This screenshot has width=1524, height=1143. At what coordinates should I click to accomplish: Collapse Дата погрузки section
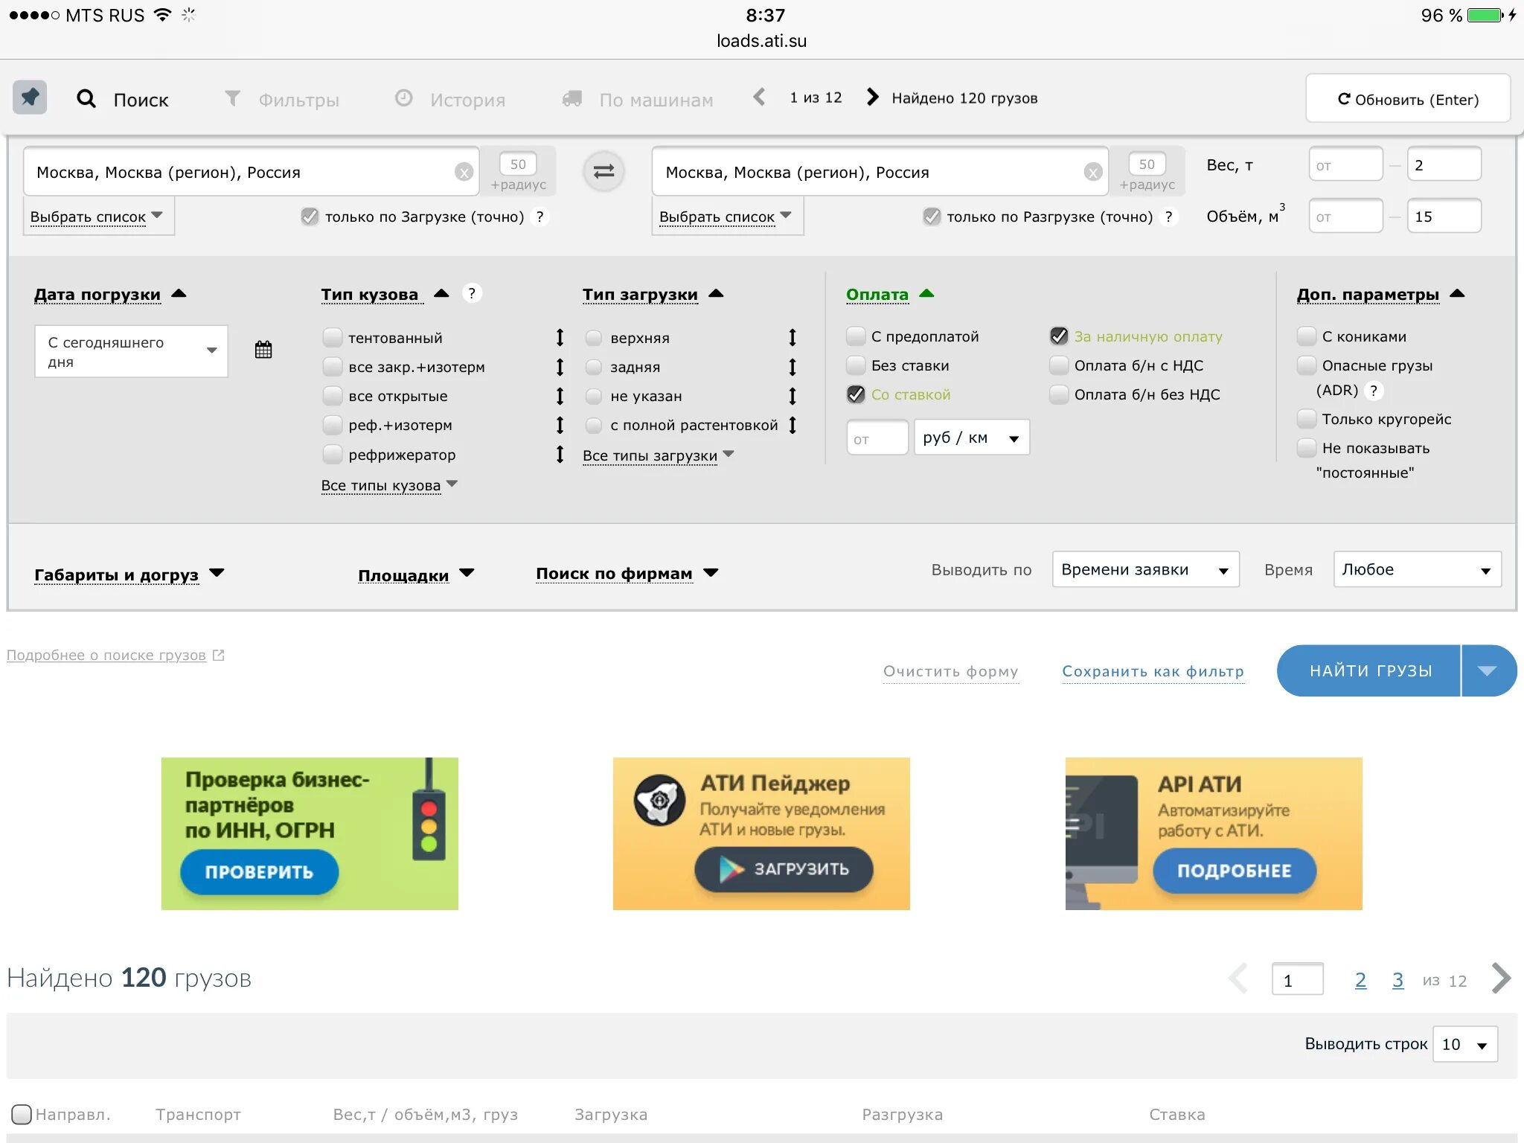[x=110, y=294]
